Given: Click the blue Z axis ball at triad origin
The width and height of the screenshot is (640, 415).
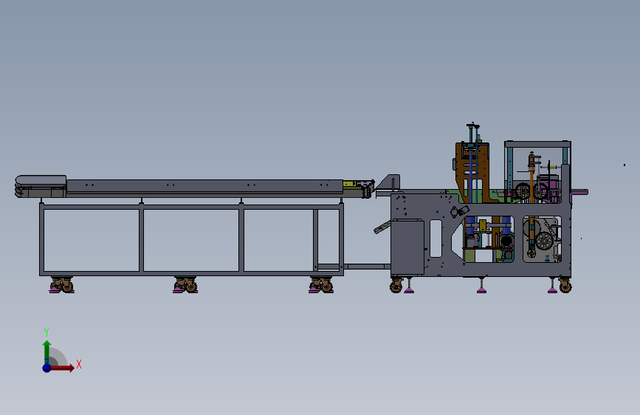Looking at the screenshot, I should 47,368.
